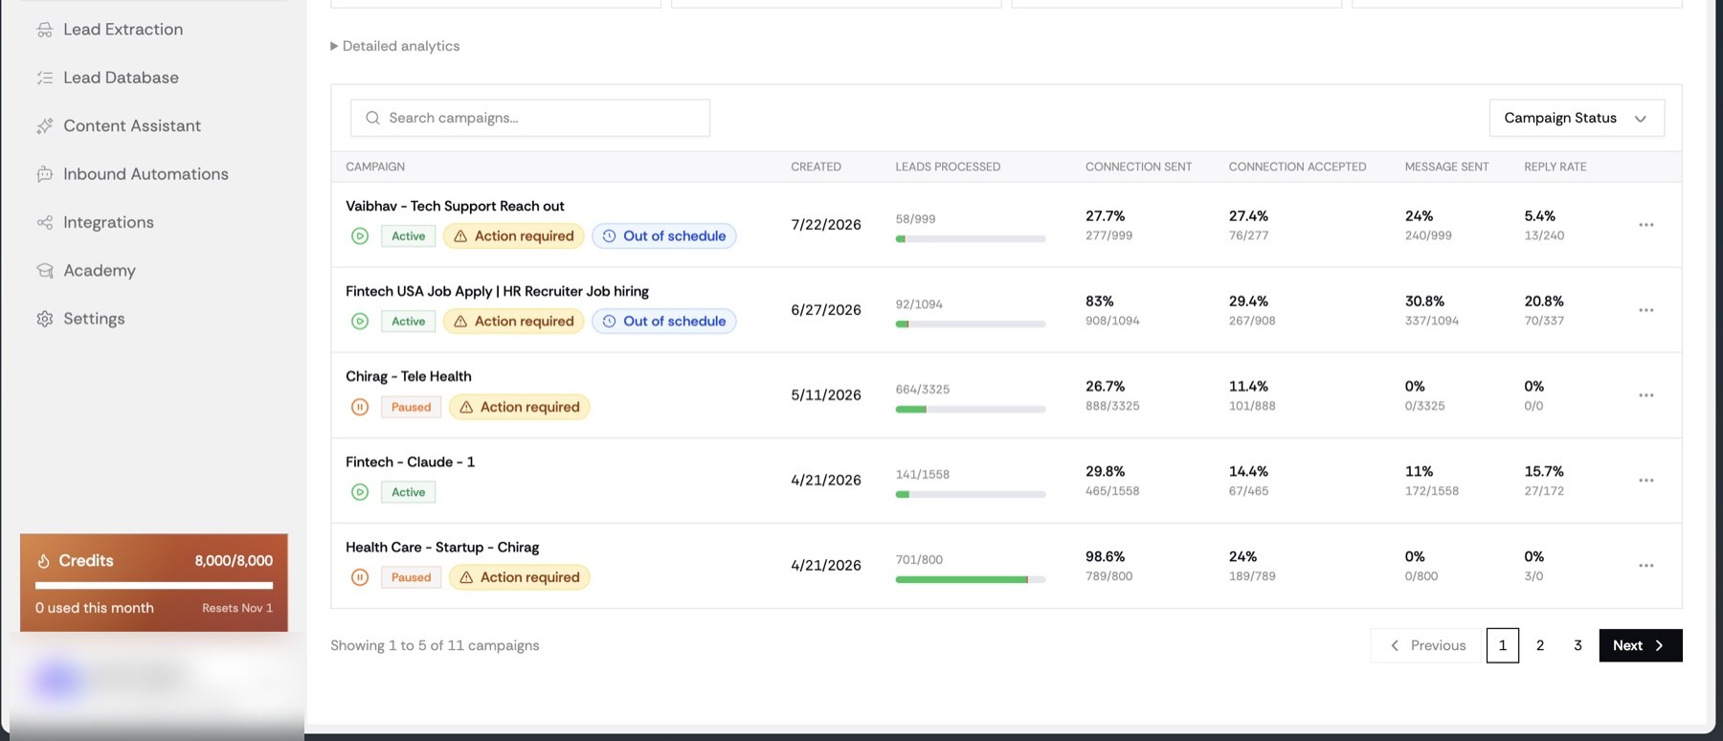Click Action required badge on Health Care Startup
This screenshot has height=741, width=1723.
520,577
